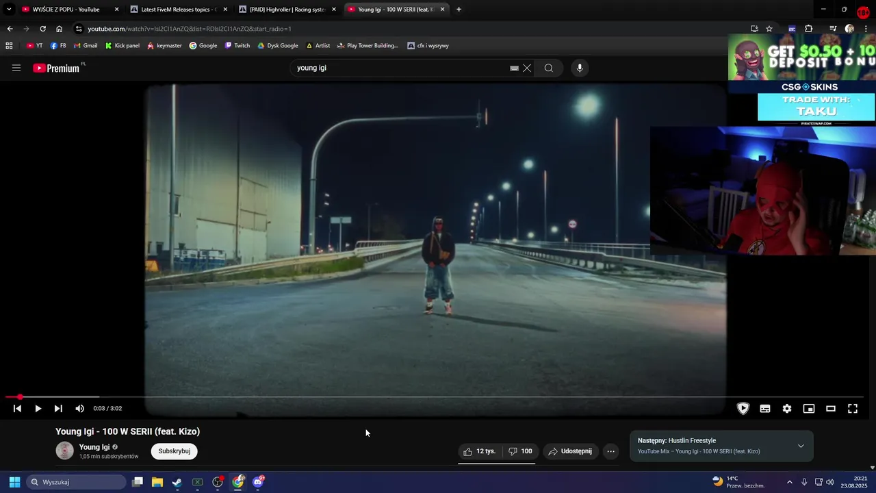The image size is (876, 493).
Task: Go to the browser home page
Action: point(59,29)
